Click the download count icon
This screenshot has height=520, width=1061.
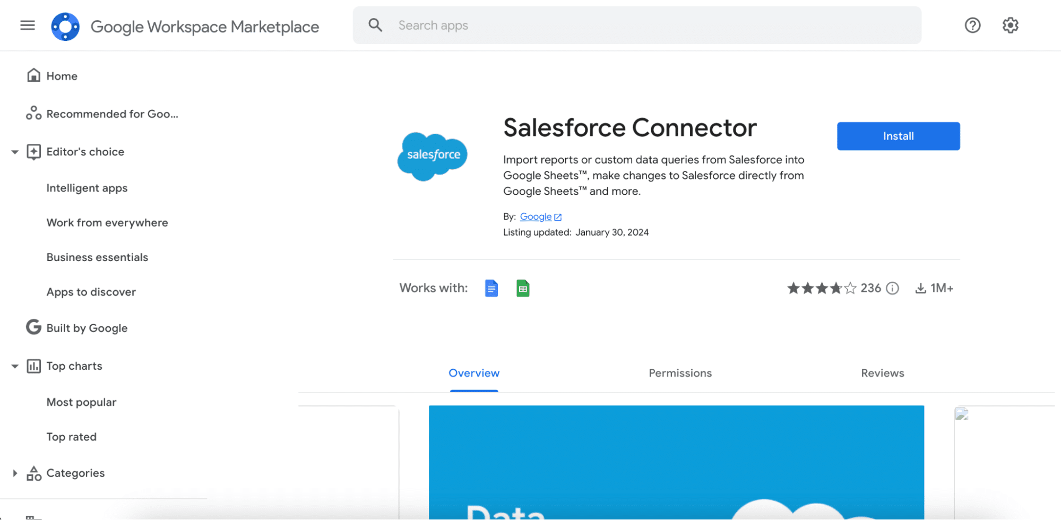coord(920,288)
